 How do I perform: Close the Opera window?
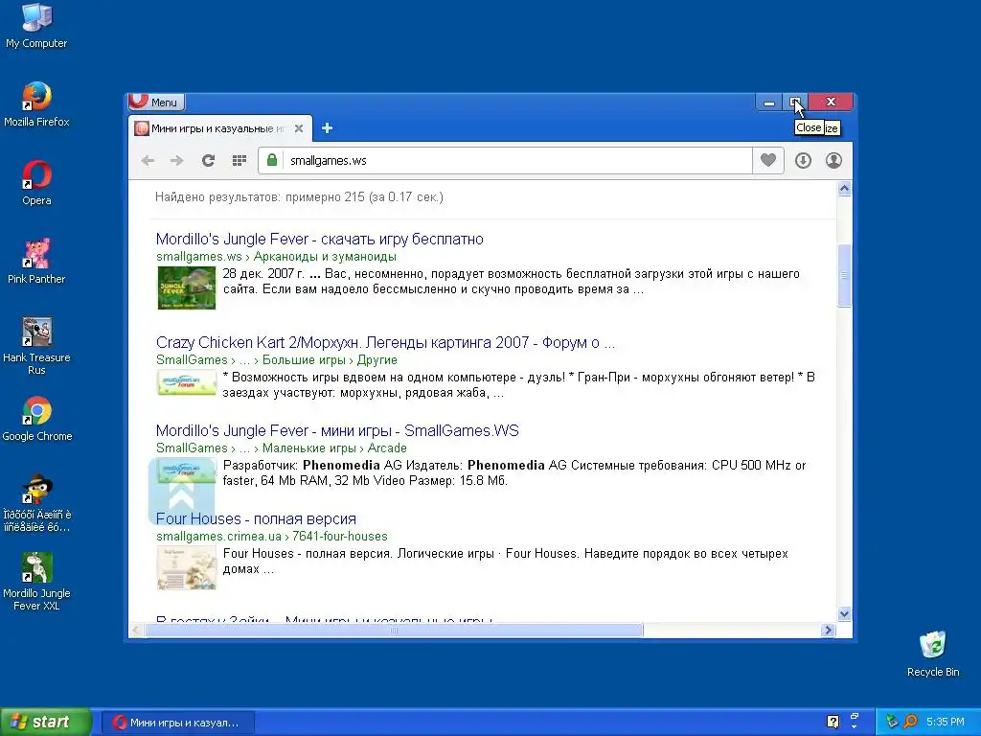pyautogui.click(x=831, y=102)
